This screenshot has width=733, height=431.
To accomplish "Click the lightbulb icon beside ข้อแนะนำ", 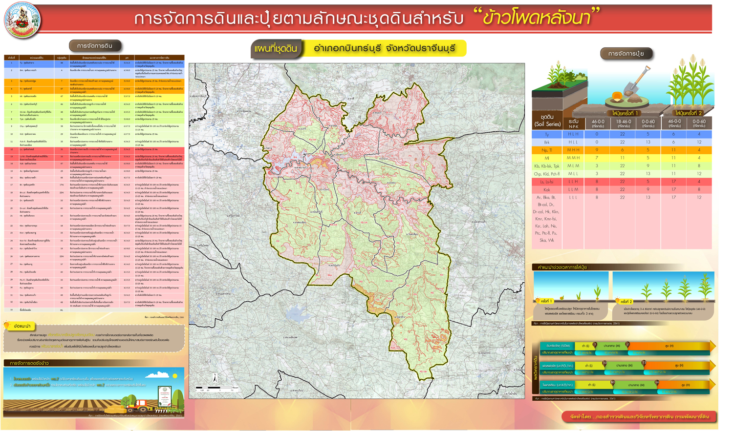I will pos(7,326).
